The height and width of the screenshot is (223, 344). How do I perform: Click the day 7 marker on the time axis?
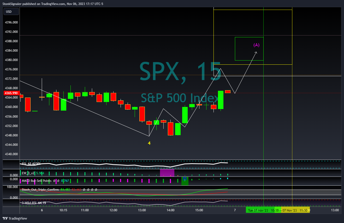(x=235, y=210)
